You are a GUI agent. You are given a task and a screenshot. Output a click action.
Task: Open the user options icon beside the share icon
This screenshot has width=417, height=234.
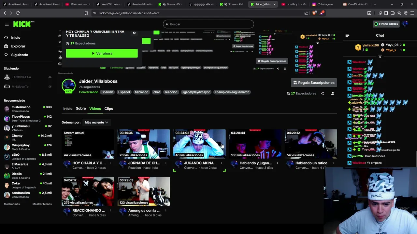[333, 93]
